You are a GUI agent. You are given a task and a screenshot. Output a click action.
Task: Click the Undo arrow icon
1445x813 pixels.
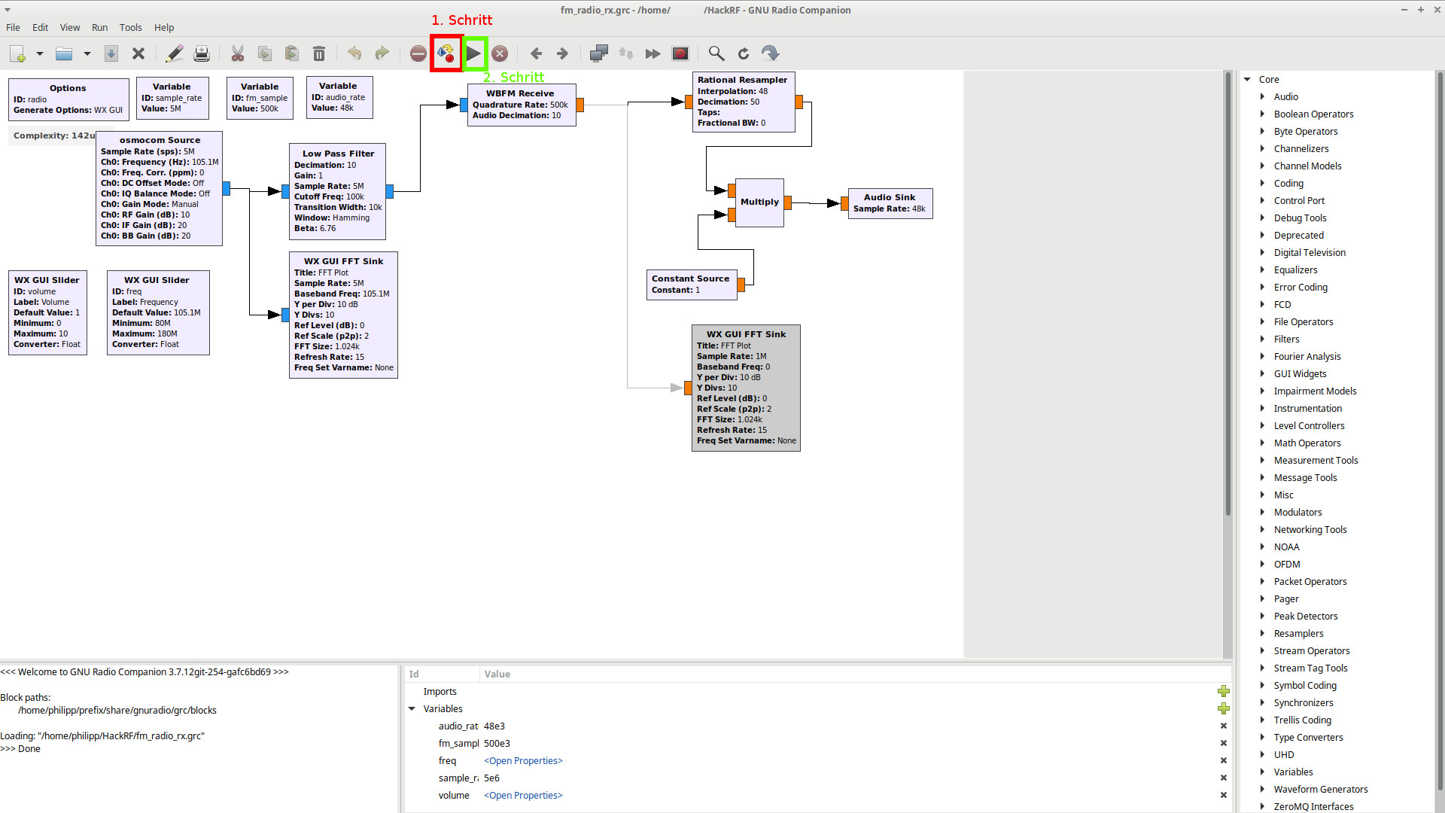pyautogui.click(x=354, y=53)
